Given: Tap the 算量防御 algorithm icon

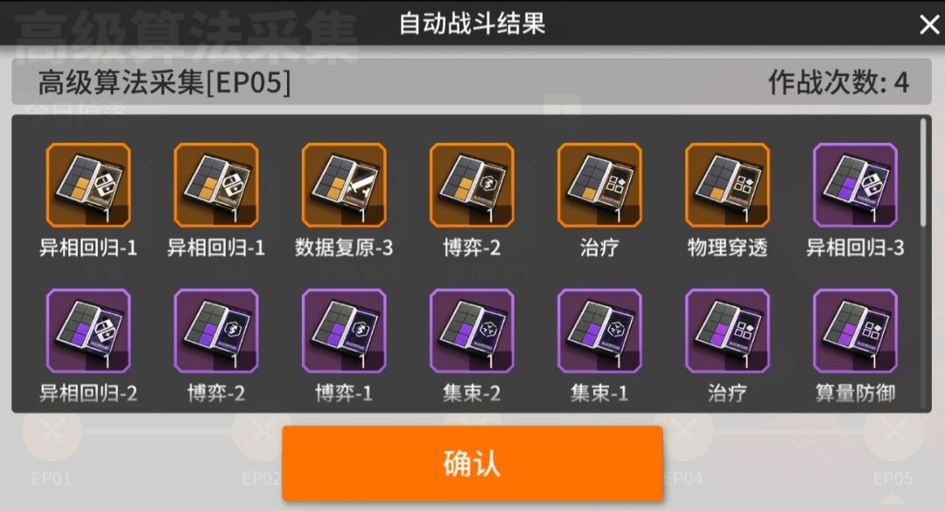Looking at the screenshot, I should pyautogui.click(x=855, y=331).
